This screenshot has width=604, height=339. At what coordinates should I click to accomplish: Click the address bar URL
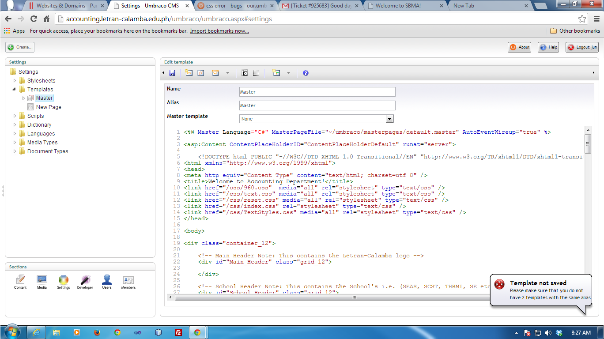coord(169,19)
